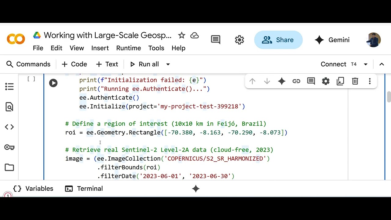This screenshot has height=220, width=391.
Task: Open the File menu
Action: (38, 48)
